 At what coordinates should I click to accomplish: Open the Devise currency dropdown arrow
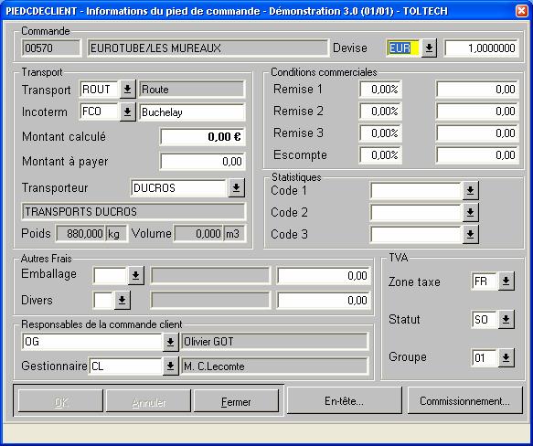click(x=429, y=48)
